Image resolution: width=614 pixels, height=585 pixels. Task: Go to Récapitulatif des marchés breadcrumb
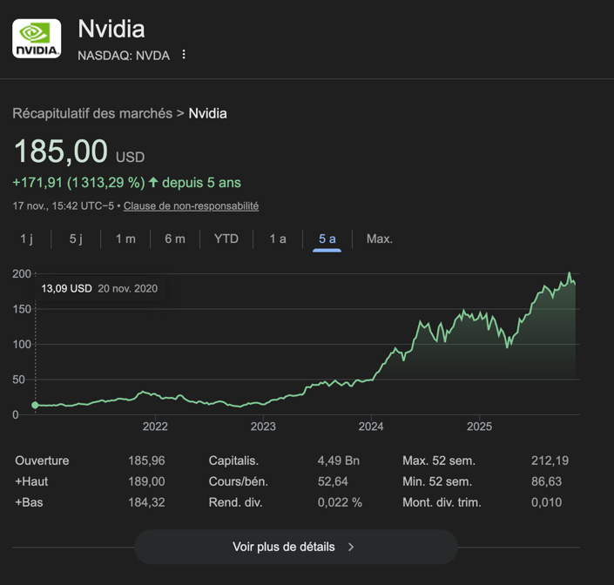pyautogui.click(x=92, y=113)
